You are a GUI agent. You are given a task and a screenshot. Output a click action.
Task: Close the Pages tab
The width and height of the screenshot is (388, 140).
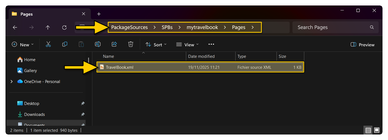point(83,14)
